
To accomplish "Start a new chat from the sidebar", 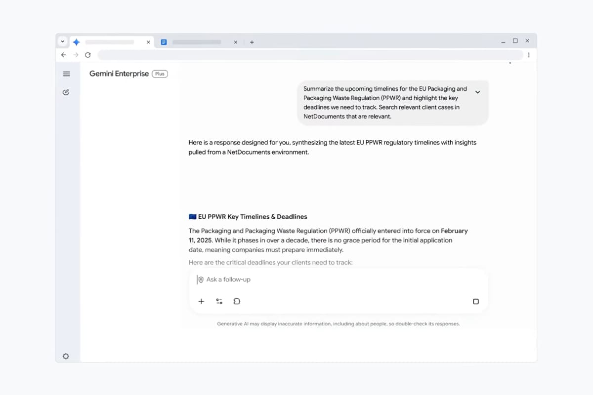I will coord(66,92).
